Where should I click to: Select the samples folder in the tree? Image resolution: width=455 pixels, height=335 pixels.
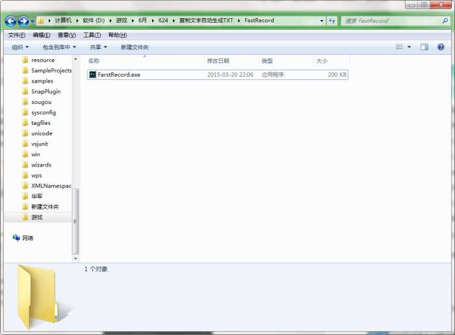click(x=42, y=81)
